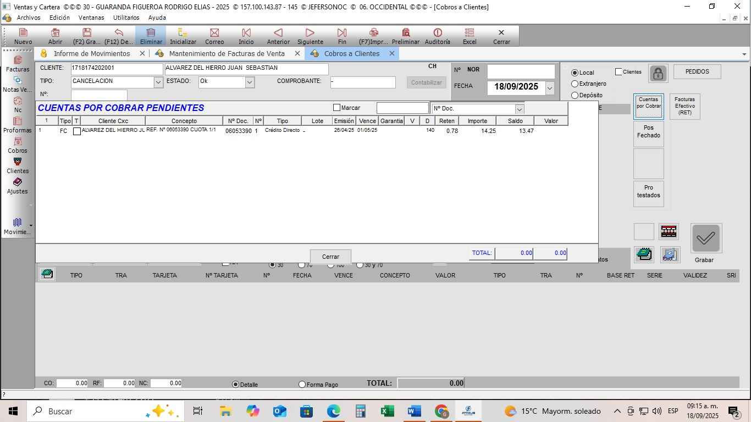Click the Auditoría toolbar icon
The height and width of the screenshot is (422, 751).
(x=437, y=34)
